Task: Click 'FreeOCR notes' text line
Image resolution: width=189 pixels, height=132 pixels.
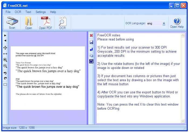Action: (109, 35)
